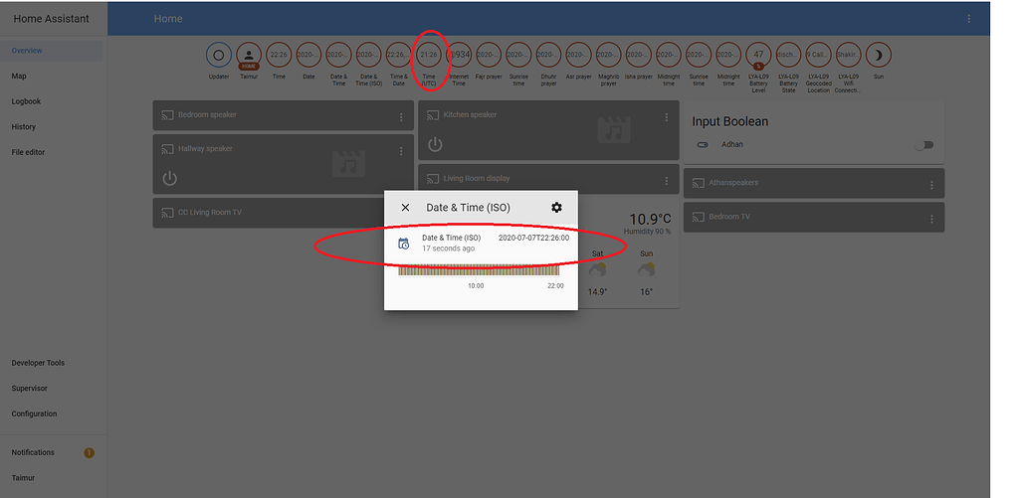
Task: Open Logbook in the sidebar
Action: pyautogui.click(x=52, y=101)
